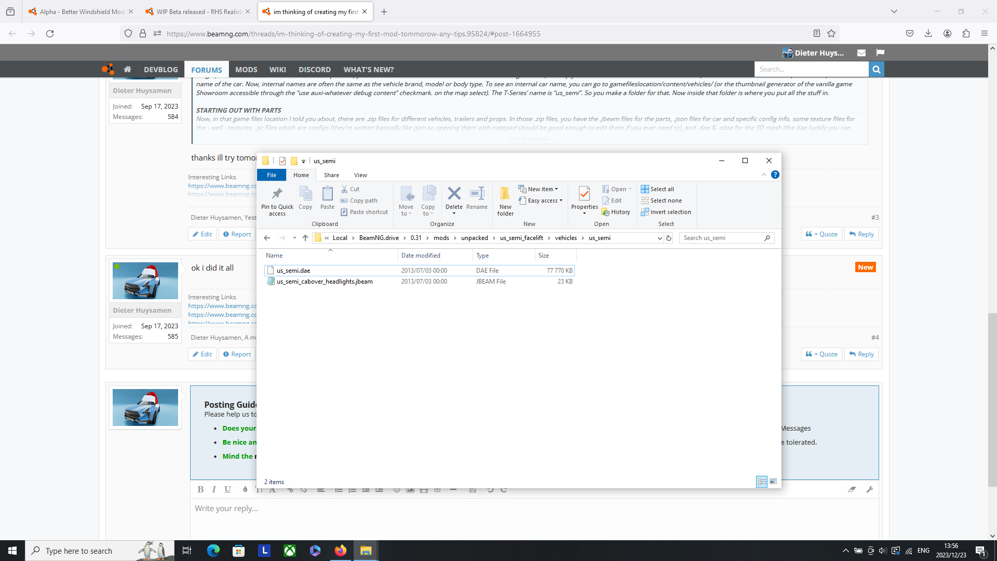
Task: Switch to large icons view toggle
Action: click(x=773, y=482)
